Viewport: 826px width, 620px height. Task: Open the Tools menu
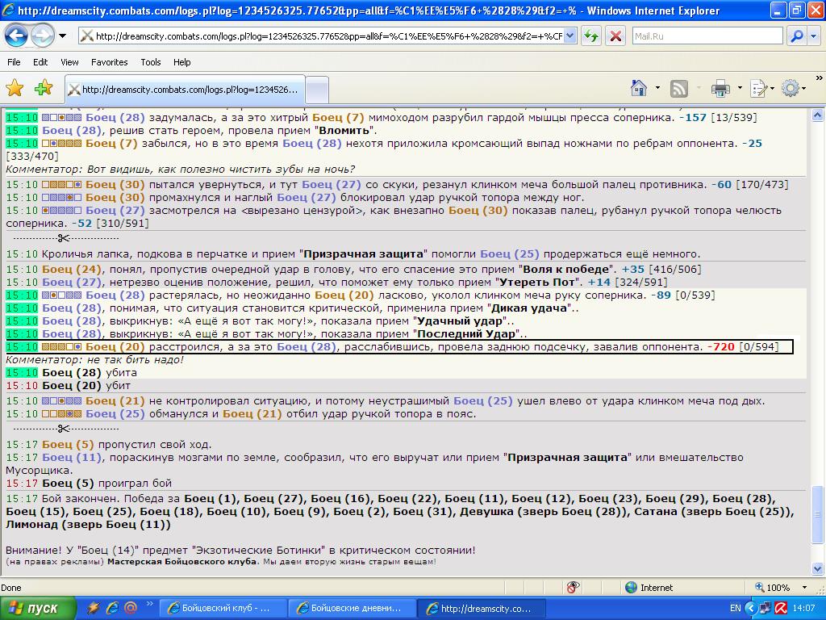[151, 62]
